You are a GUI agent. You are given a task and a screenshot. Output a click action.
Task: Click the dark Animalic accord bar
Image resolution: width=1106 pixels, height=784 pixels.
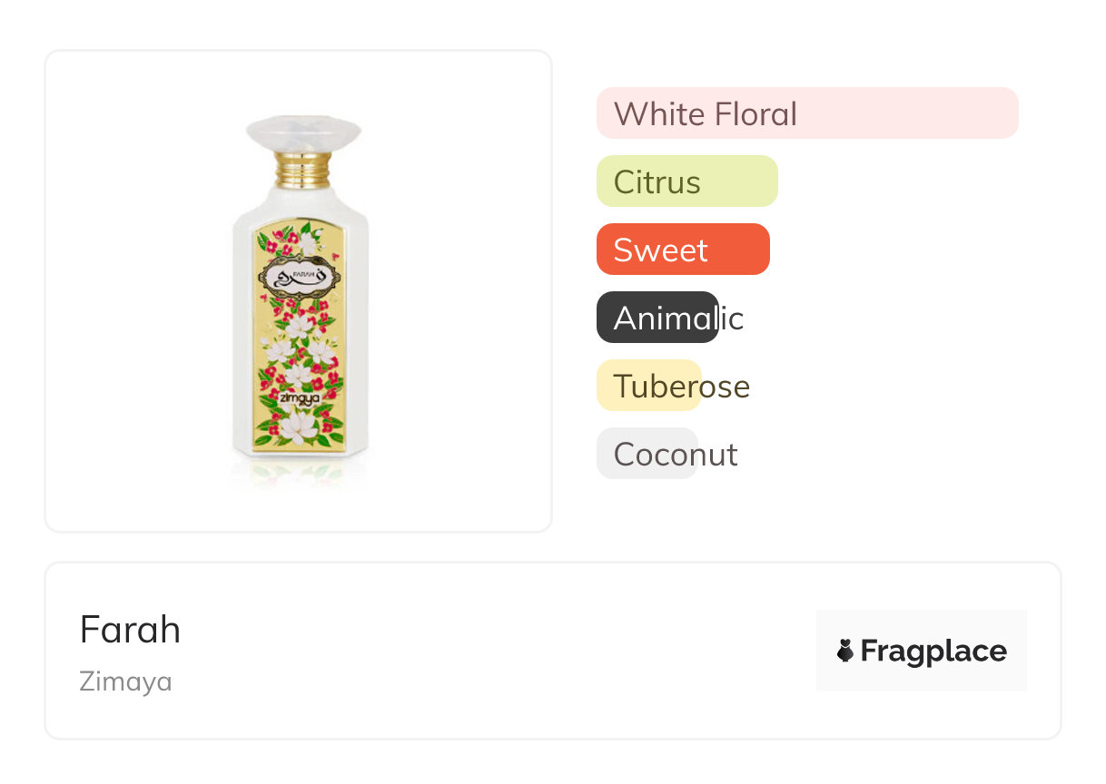coord(657,318)
